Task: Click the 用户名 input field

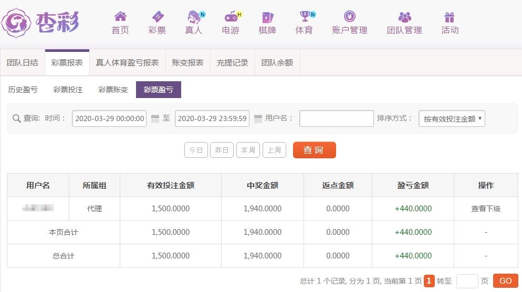Action: (x=337, y=118)
